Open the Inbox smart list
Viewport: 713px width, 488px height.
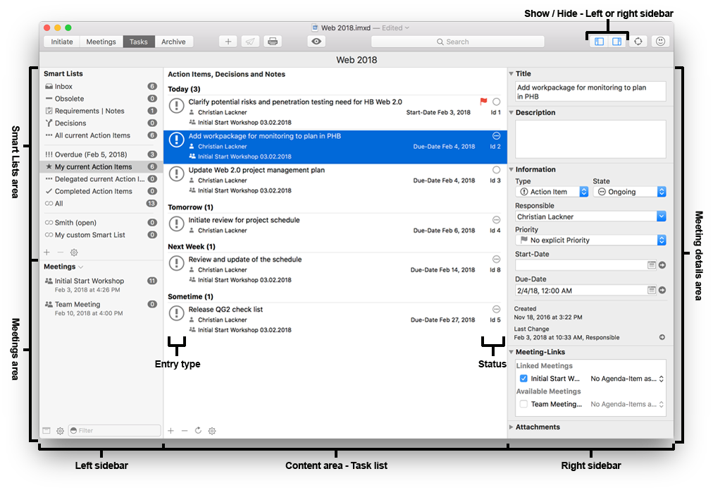pyautogui.click(x=101, y=87)
